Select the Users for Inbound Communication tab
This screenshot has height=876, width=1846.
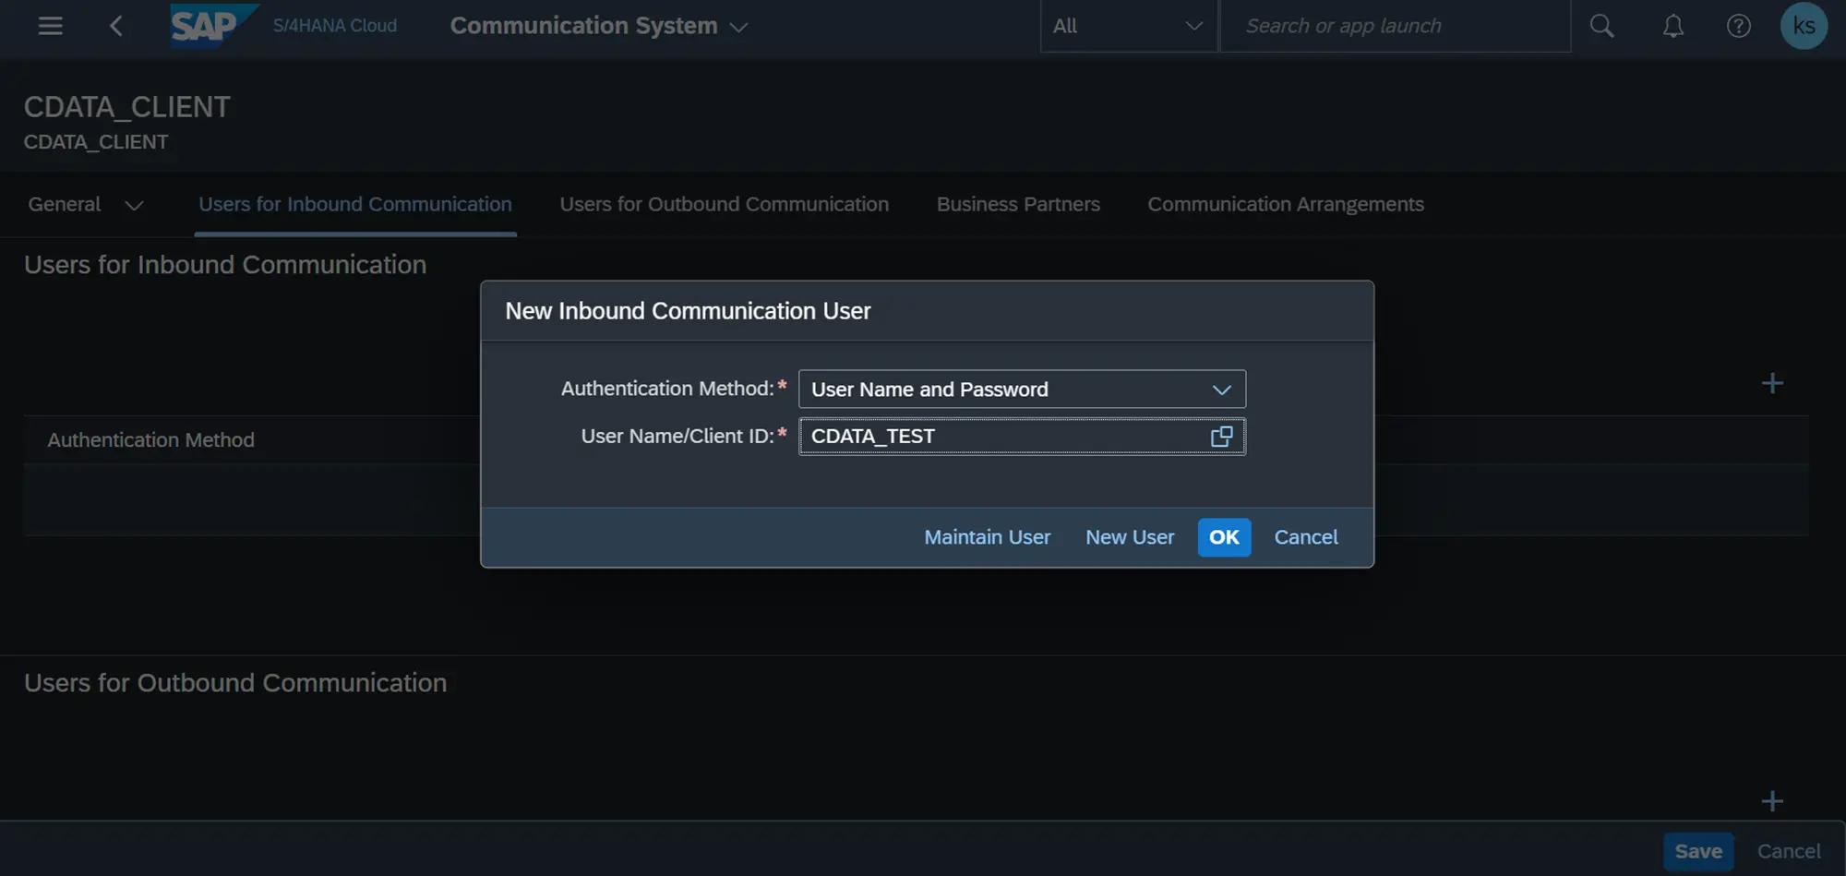(355, 204)
